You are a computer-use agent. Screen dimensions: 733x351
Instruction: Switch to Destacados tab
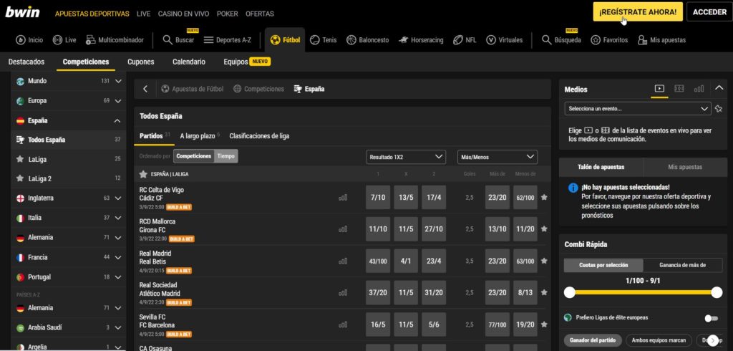tap(26, 62)
